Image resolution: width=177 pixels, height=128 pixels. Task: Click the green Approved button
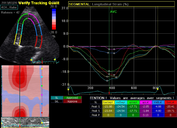click(x=72, y=98)
